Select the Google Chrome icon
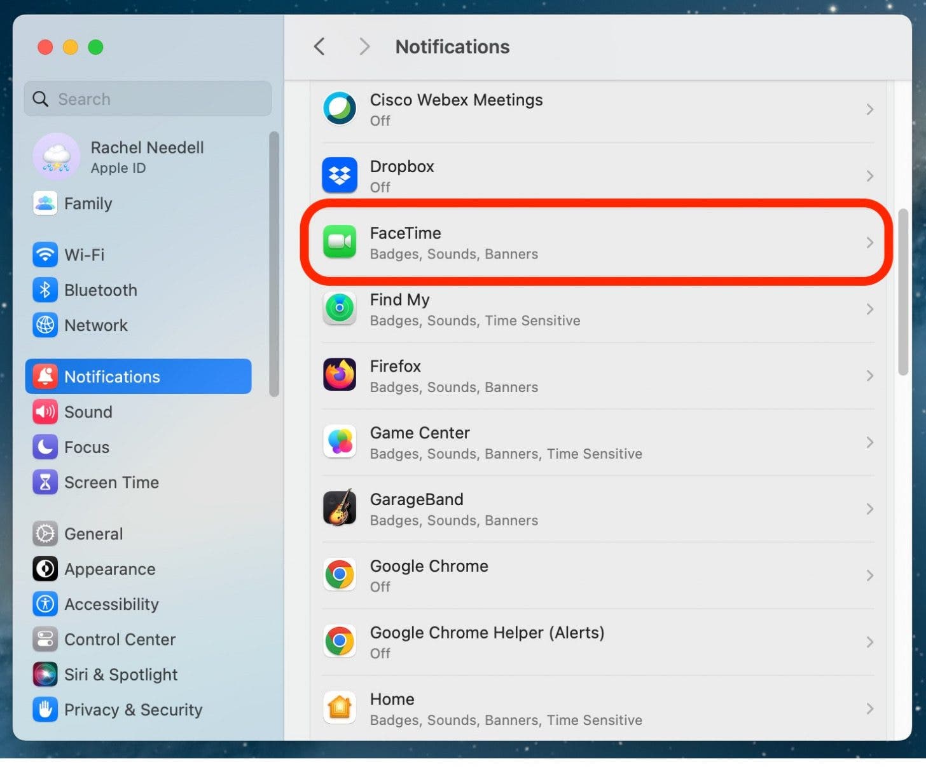 (x=340, y=575)
